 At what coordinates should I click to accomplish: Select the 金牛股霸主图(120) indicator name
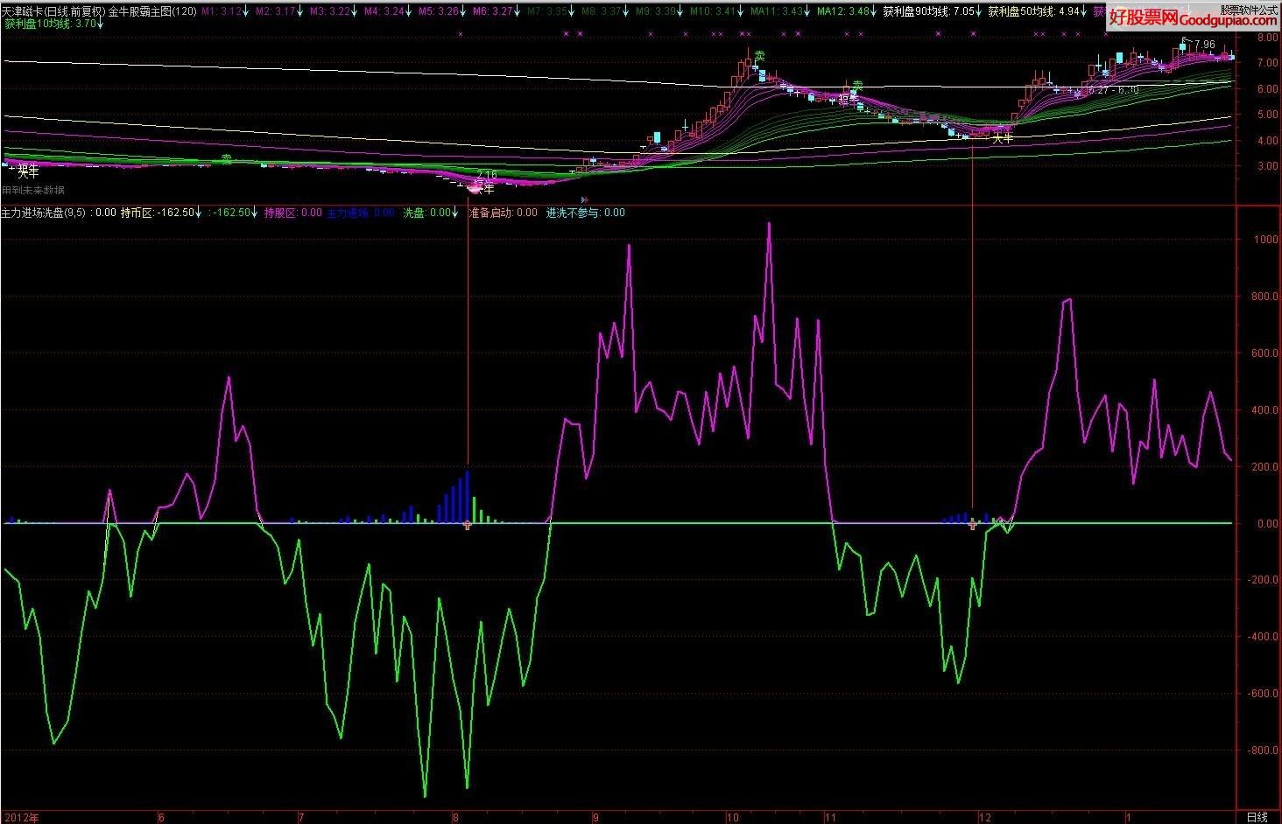click(x=152, y=11)
